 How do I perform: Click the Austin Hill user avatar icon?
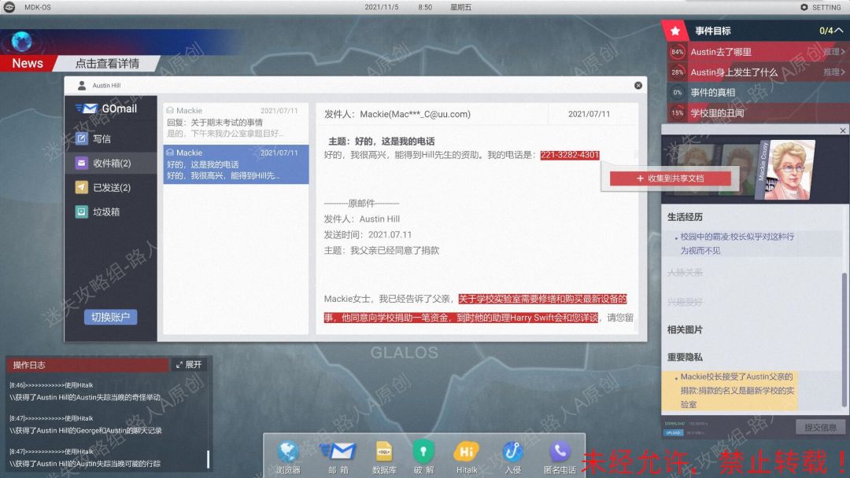82,85
